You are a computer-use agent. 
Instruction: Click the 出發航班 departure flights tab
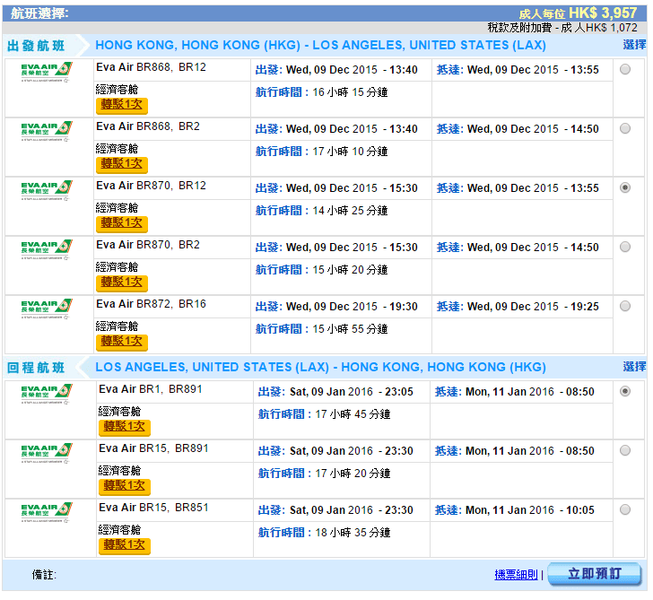tap(36, 46)
